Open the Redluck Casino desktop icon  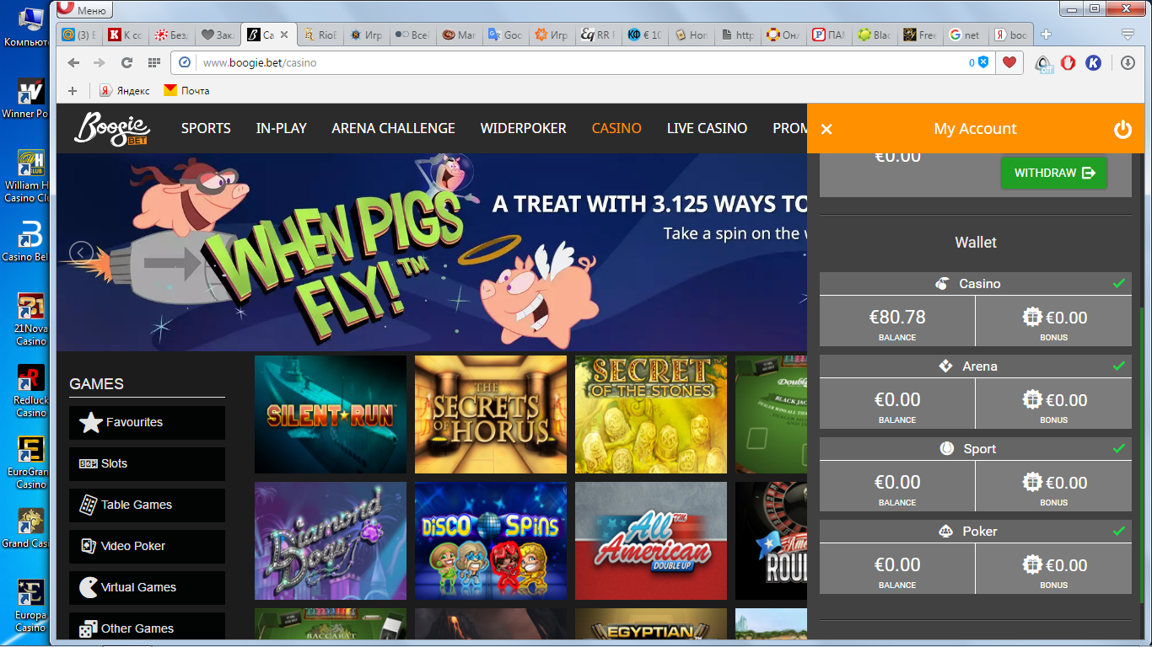point(30,392)
